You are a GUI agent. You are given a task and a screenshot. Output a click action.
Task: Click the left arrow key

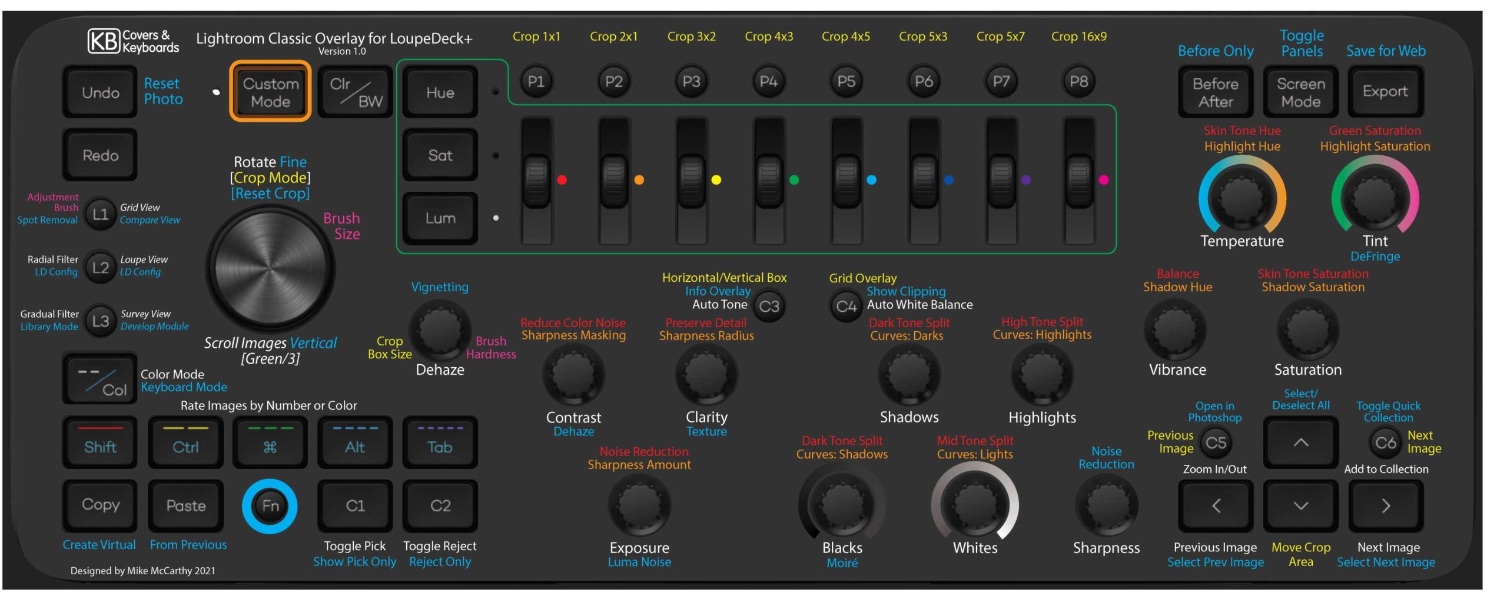[x=1215, y=505]
